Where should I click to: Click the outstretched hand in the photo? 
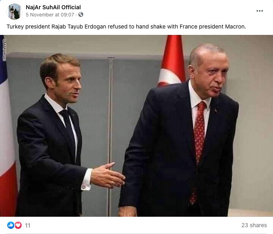coord(108,175)
